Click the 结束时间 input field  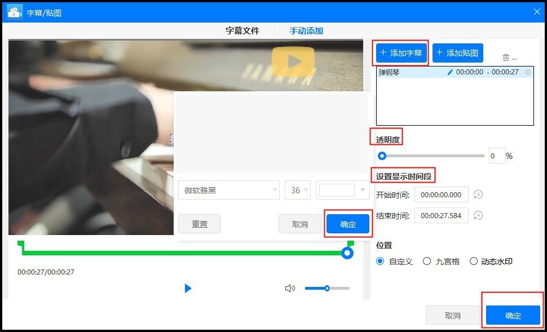[x=442, y=215]
